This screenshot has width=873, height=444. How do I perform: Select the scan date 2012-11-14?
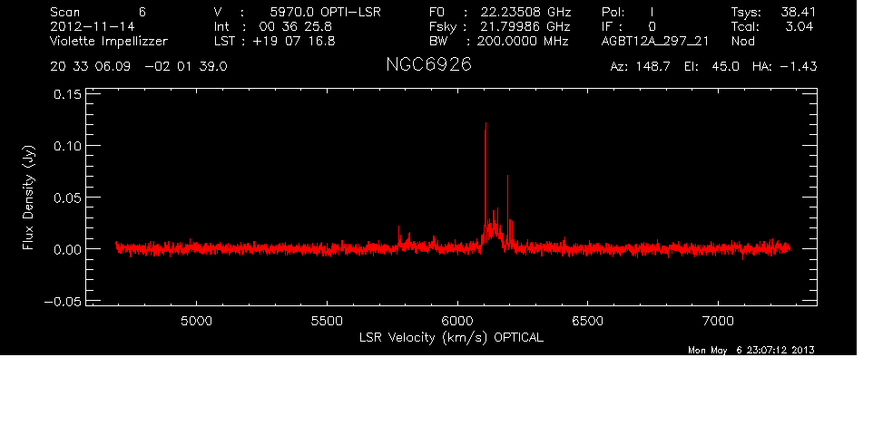coord(93,26)
